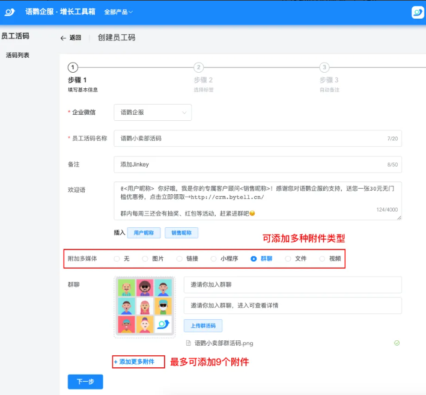
Task: Click the file icon next to 语鹦小卖部群活码.png
Action: coord(189,343)
